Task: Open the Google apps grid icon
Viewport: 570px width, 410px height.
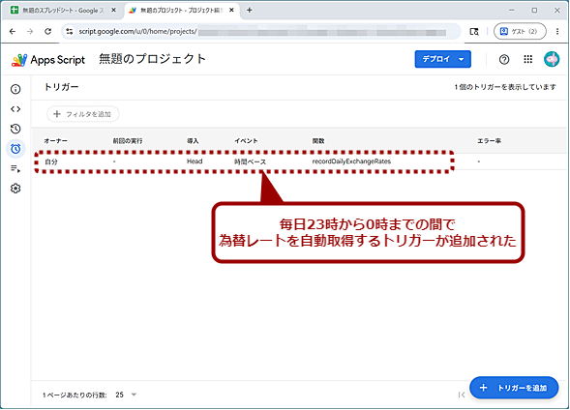Action: coord(527,59)
